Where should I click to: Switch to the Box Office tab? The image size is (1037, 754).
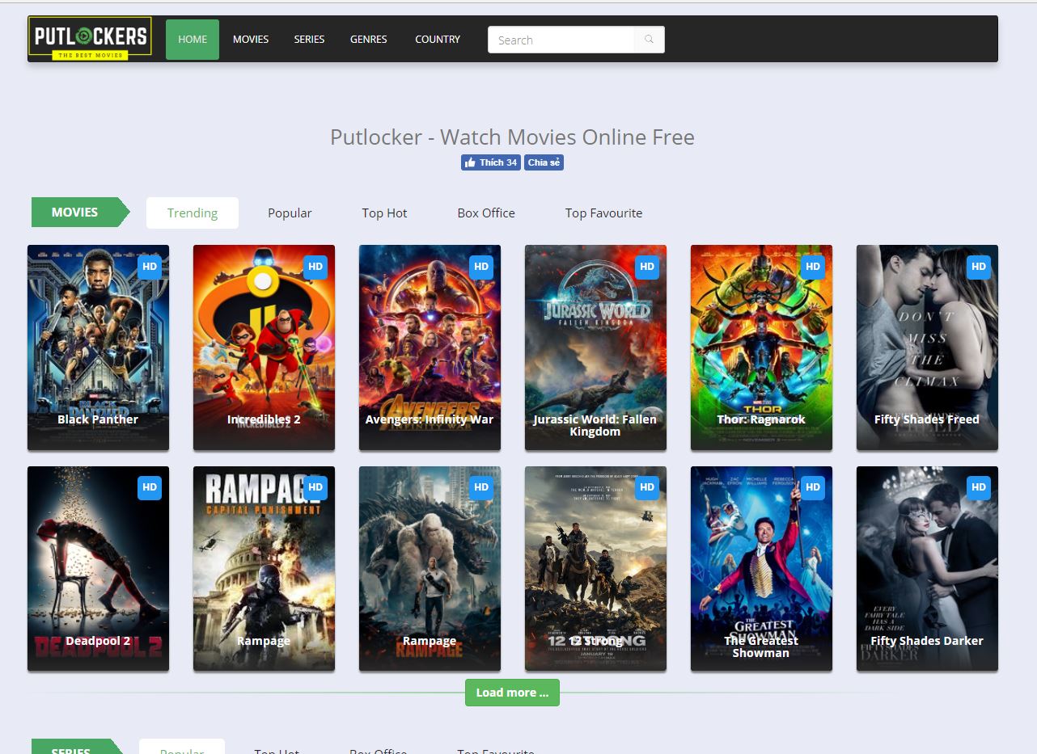pos(486,213)
